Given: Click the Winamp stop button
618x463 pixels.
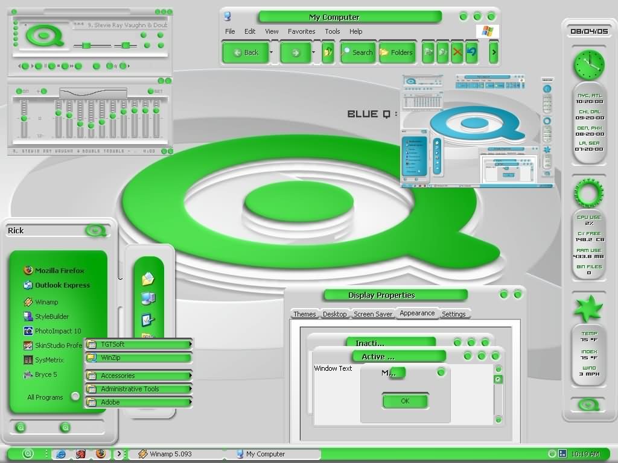Looking at the screenshot, I should 65,66.
